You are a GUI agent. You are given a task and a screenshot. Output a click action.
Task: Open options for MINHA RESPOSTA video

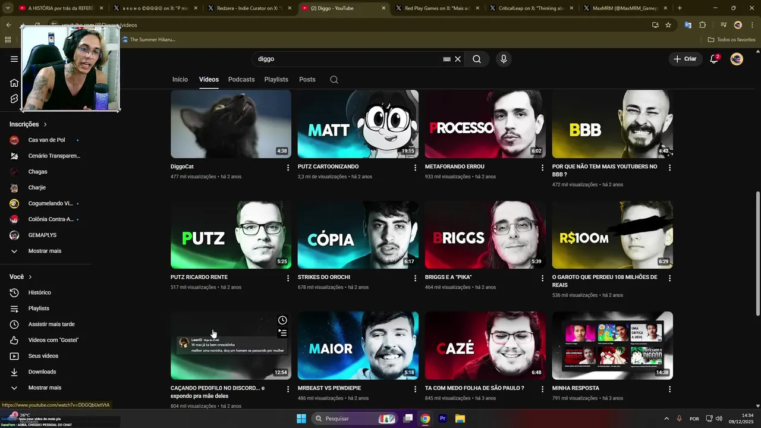click(669, 389)
